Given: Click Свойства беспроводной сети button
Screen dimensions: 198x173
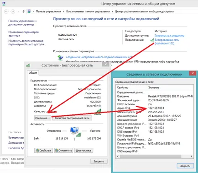Looking at the screenshot, I should click(x=72, y=118).
